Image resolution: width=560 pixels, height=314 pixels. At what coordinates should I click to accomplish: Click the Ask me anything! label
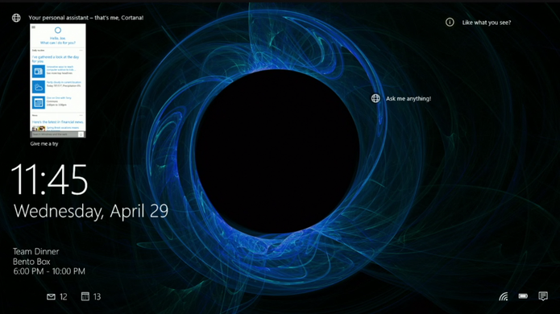tap(409, 98)
